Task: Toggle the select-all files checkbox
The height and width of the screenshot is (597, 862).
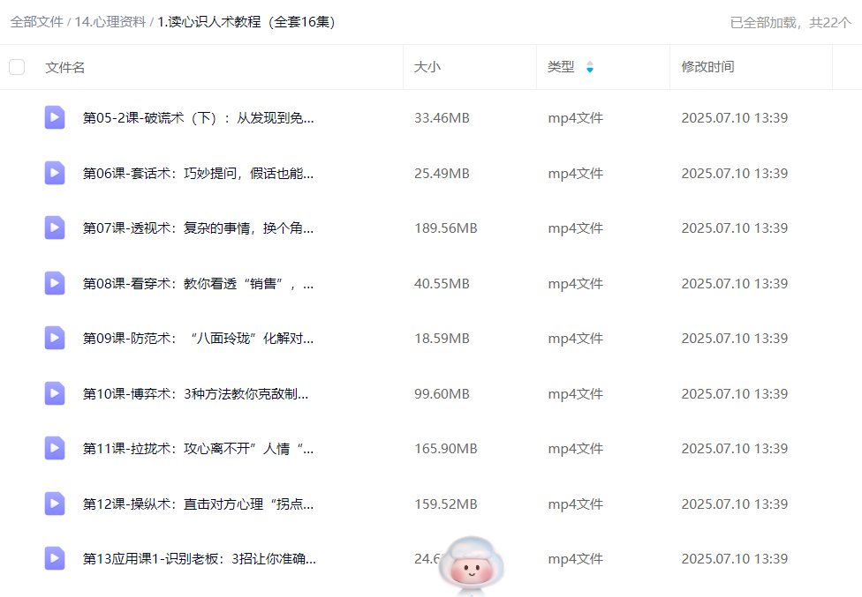Action: tap(17, 67)
